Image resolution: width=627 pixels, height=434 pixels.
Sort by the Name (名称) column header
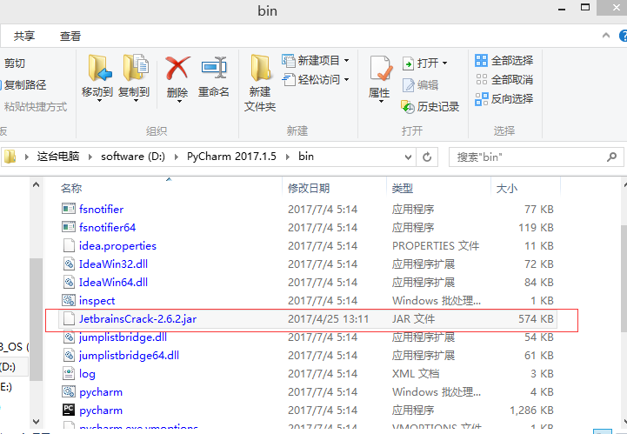pyautogui.click(x=71, y=188)
